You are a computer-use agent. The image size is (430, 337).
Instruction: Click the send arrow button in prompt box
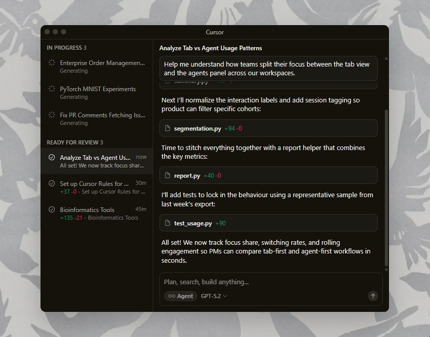pyautogui.click(x=373, y=296)
